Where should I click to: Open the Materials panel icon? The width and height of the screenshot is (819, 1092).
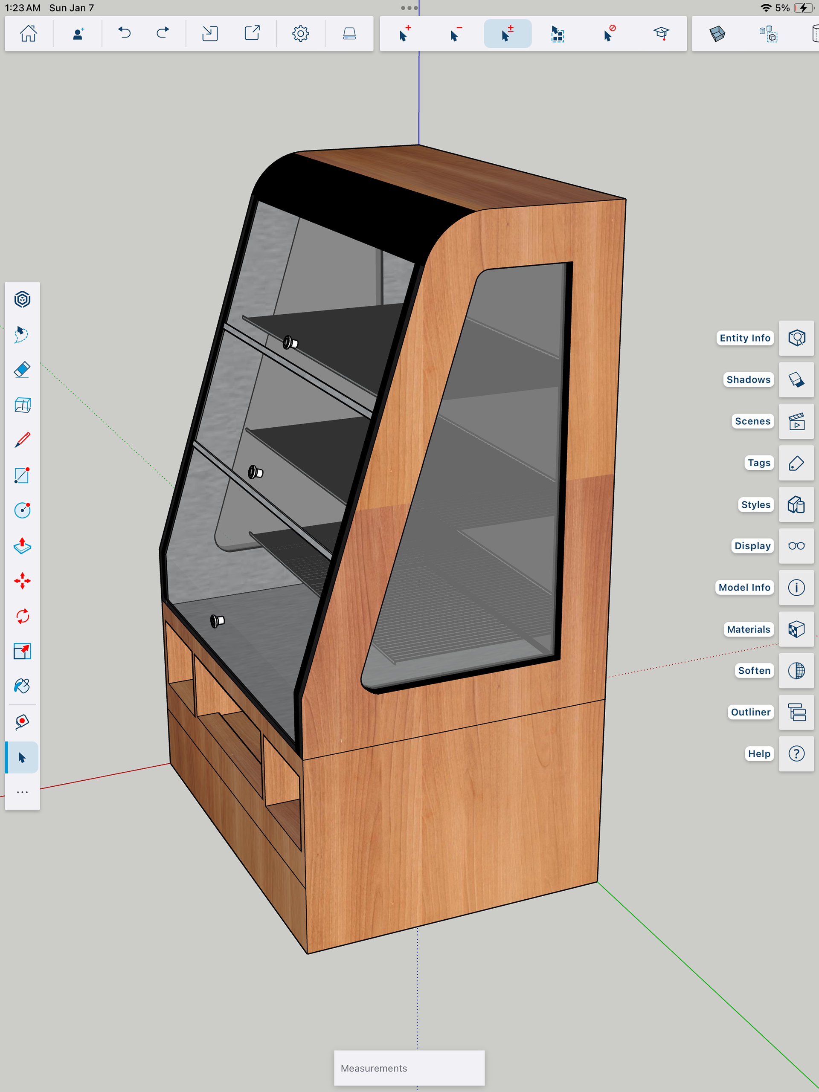coord(796,629)
